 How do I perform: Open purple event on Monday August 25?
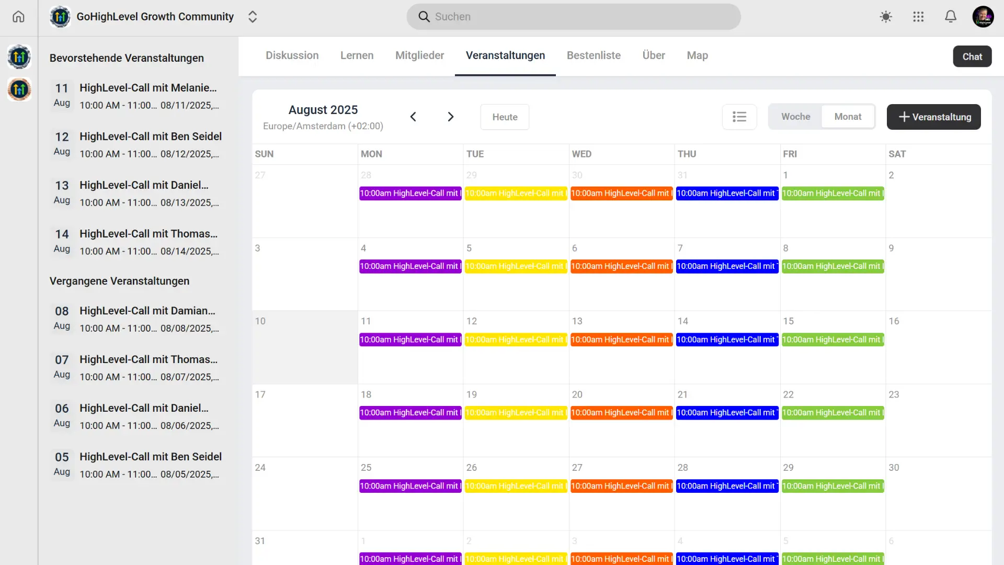pos(410,486)
